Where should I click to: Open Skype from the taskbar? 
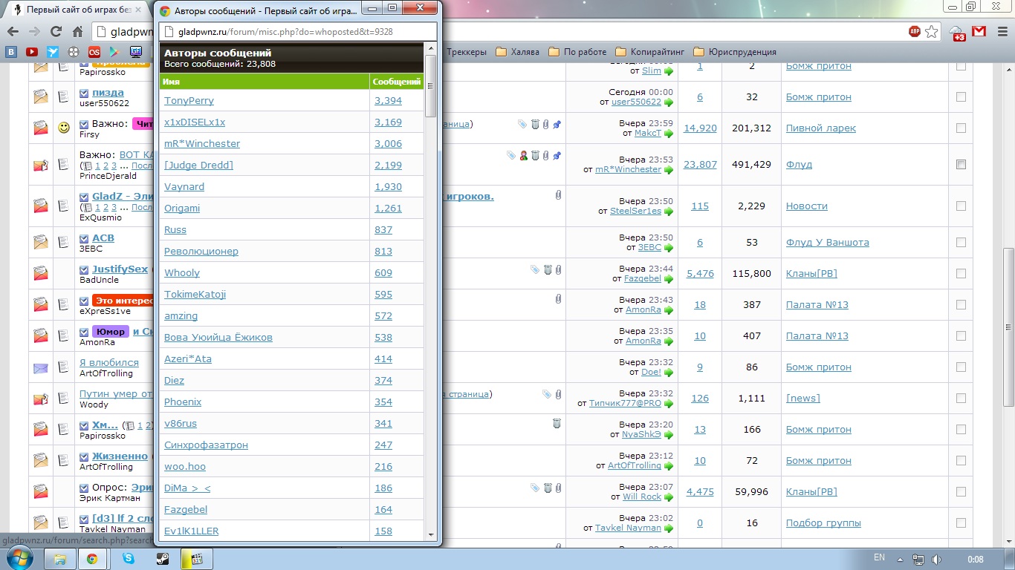(x=129, y=558)
